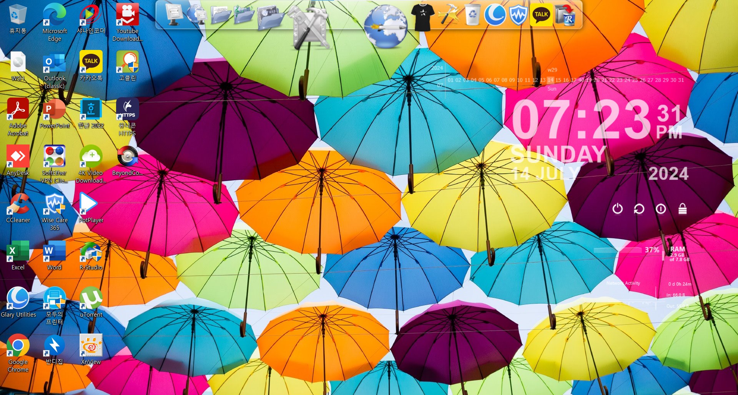This screenshot has width=738, height=395.
Task: Open the 유니콘 HTTPS shortcut
Action: click(128, 117)
